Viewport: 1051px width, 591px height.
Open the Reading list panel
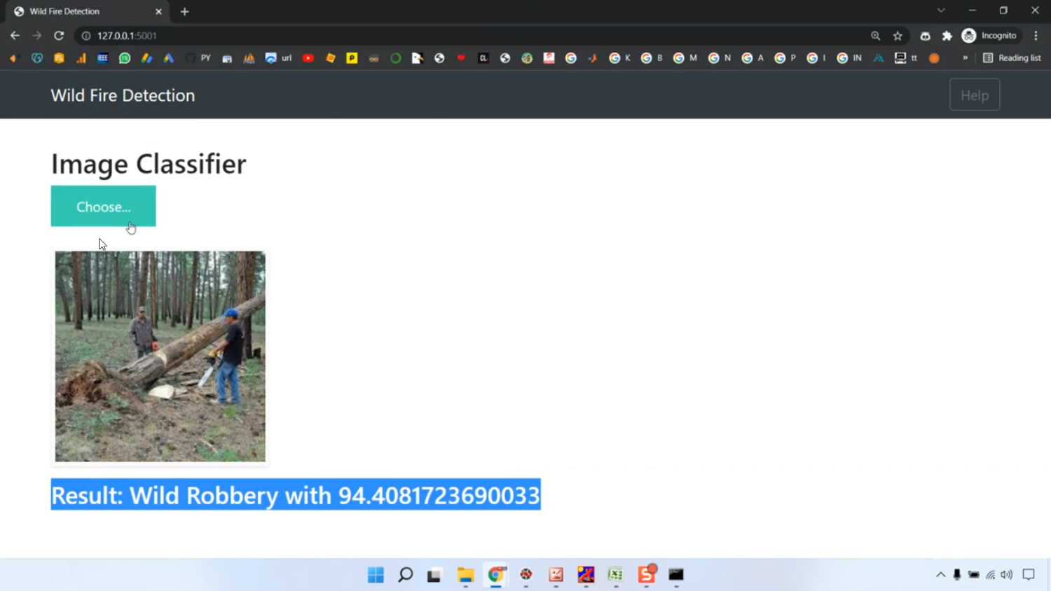1012,58
